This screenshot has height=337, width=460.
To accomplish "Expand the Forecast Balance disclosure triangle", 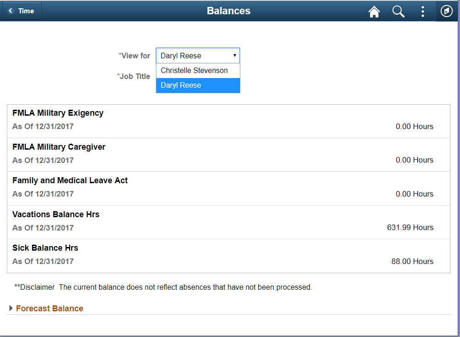I will [x=10, y=308].
